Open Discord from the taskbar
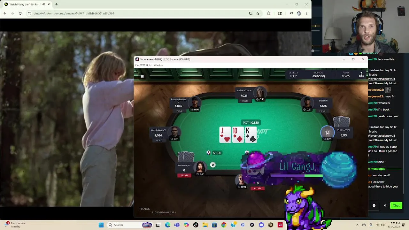The image size is (409, 230). click(x=261, y=225)
